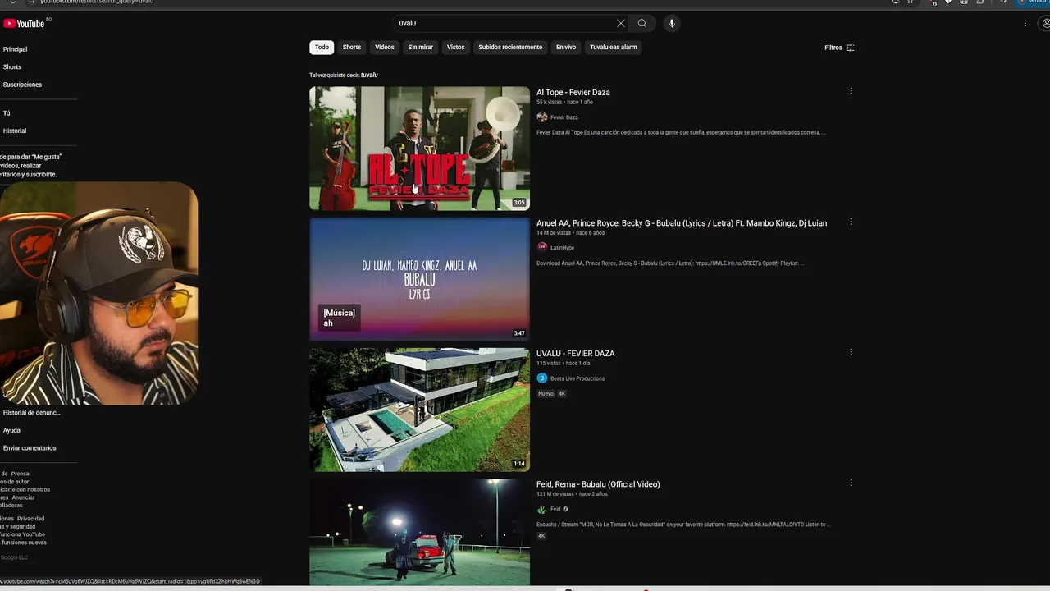Viewport: 1050px width, 591px height.
Task: Bookmark page with browser star icon
Action: click(910, 2)
